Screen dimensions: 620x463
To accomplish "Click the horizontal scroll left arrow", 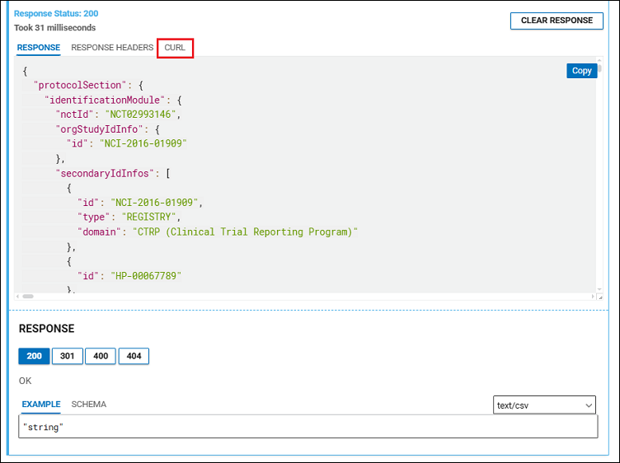I will click(17, 297).
